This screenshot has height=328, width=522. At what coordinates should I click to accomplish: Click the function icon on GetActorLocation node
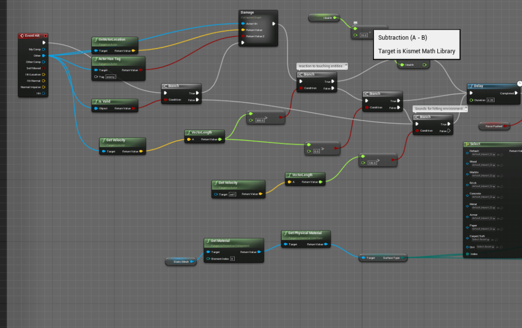(x=96, y=40)
